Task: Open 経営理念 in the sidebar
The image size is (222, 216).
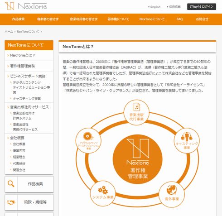Action: point(19,157)
